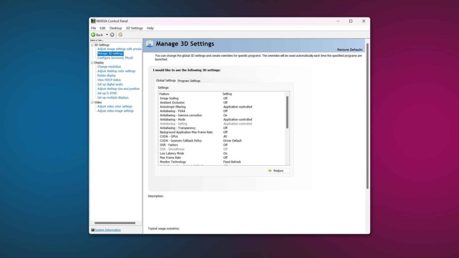Click the NVIDIA logo in title bar
This screenshot has width=459, height=258.
[93, 21]
